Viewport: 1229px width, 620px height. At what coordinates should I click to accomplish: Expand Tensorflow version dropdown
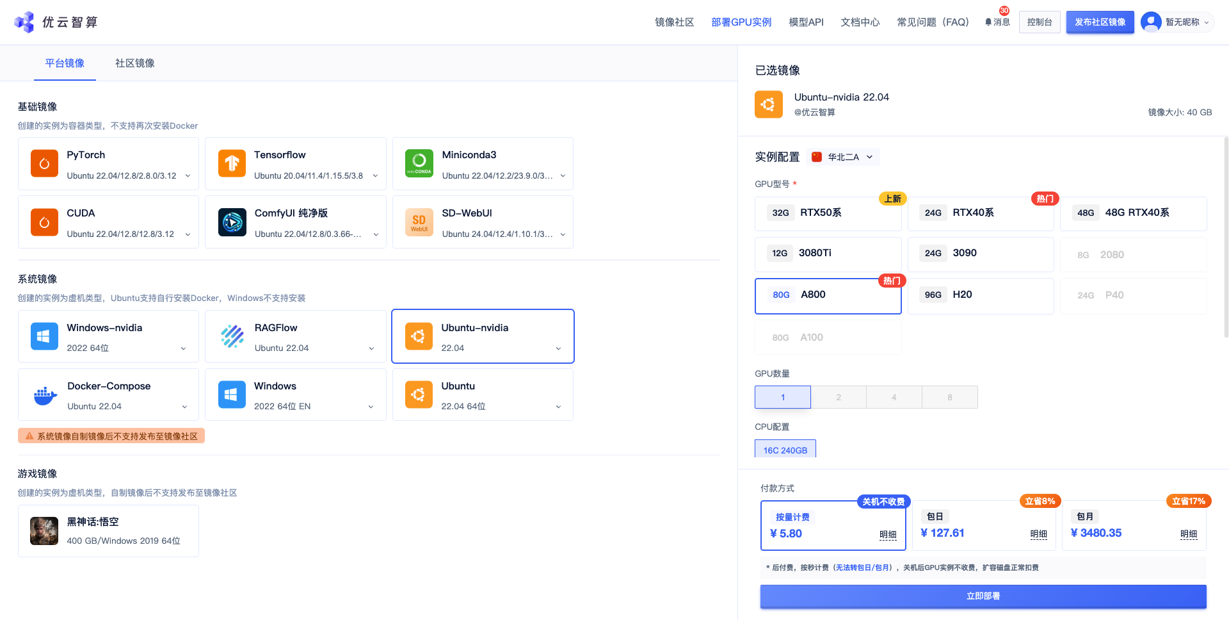click(x=375, y=176)
